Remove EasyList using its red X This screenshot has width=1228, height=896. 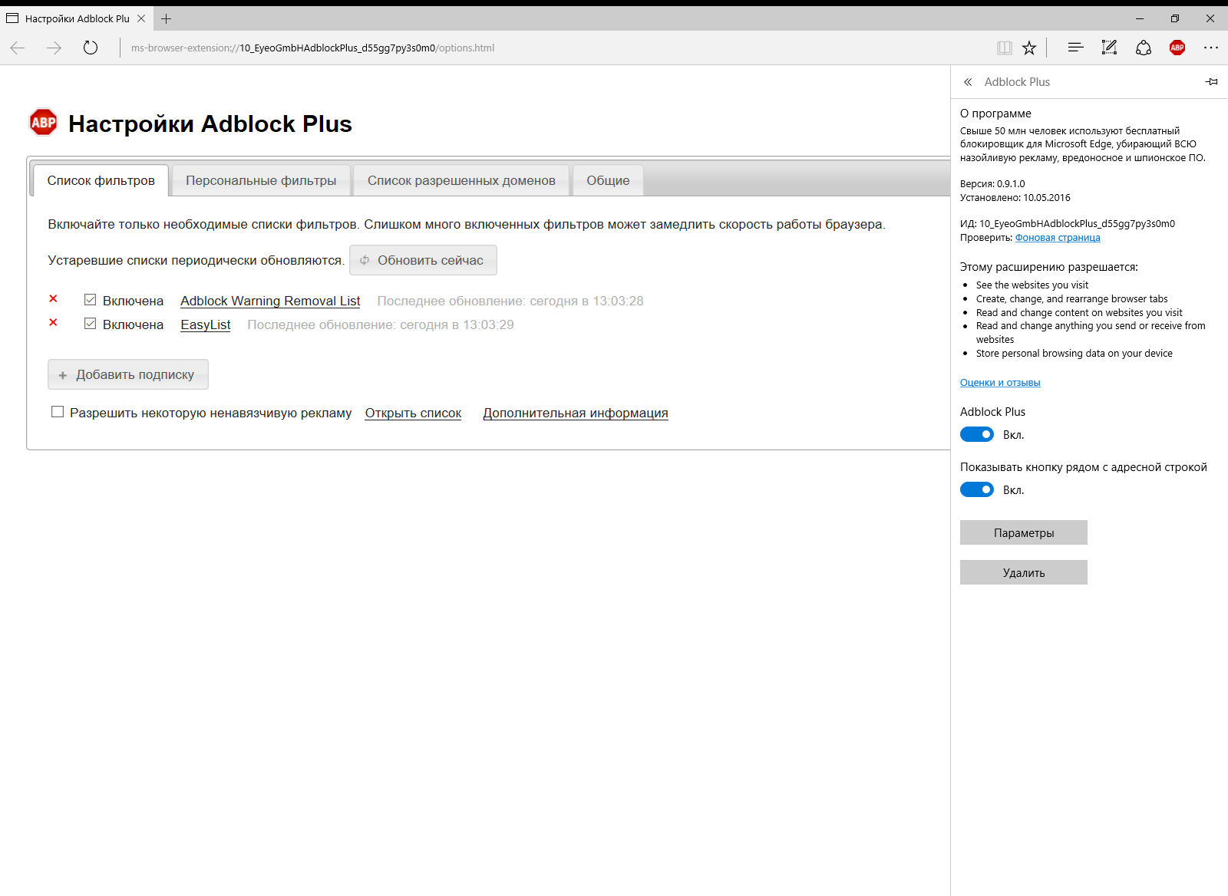pos(52,323)
